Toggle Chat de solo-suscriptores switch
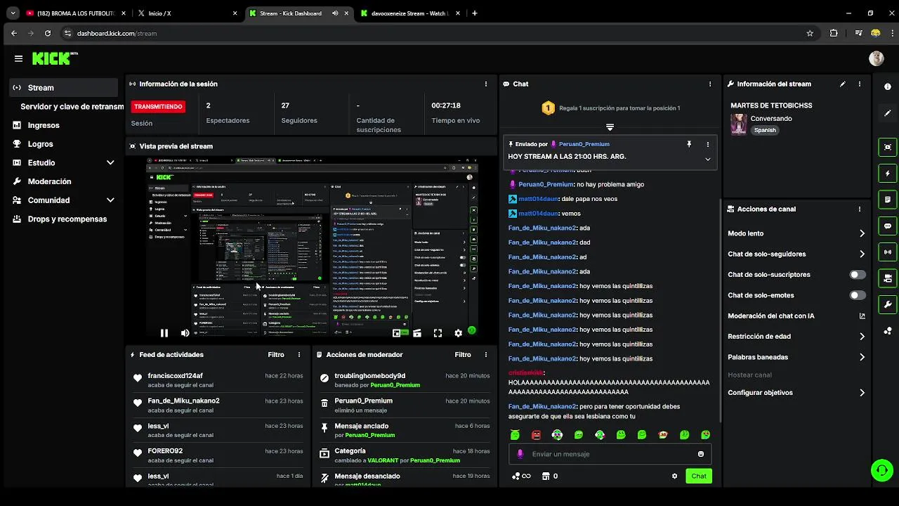This screenshot has height=506, width=899. [x=858, y=275]
